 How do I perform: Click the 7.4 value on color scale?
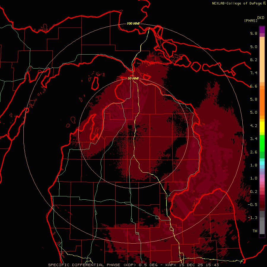coord(254,73)
